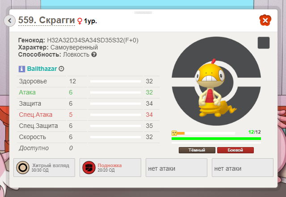This screenshot has width=286, height=197.
Task: Click the Спец.Защита stat label
Action: click(x=38, y=126)
